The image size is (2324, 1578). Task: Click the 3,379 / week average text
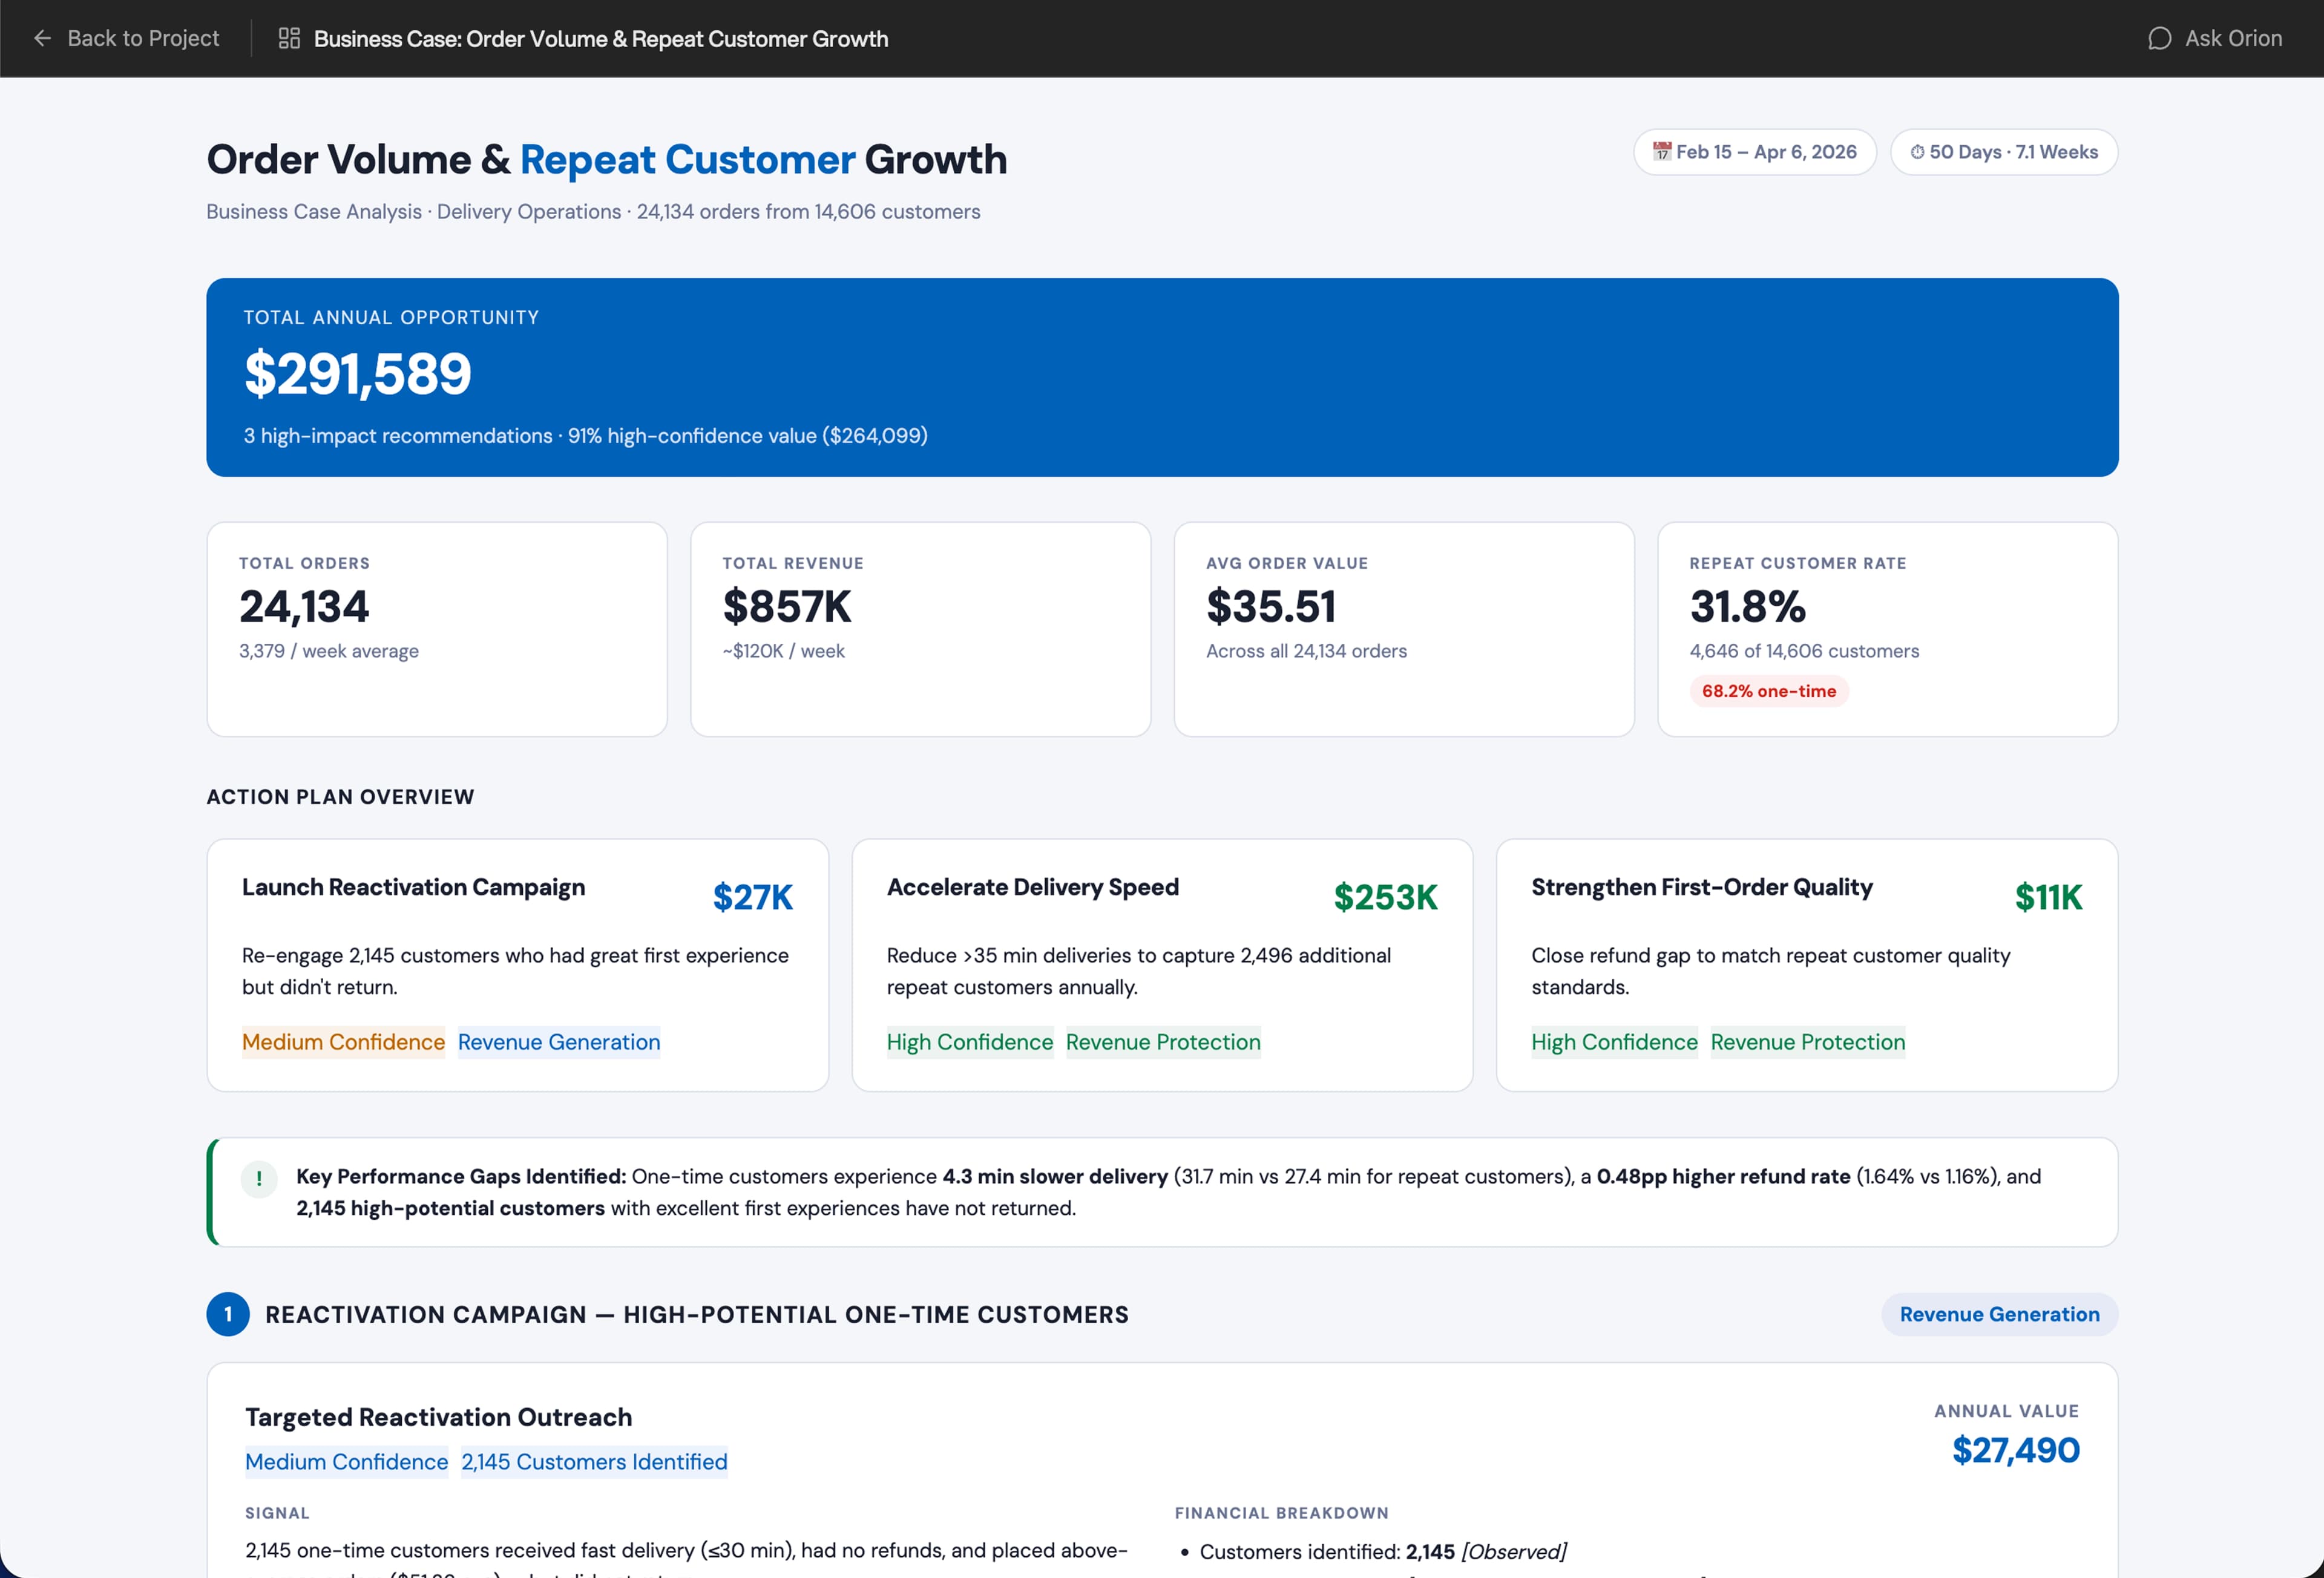pyautogui.click(x=328, y=651)
